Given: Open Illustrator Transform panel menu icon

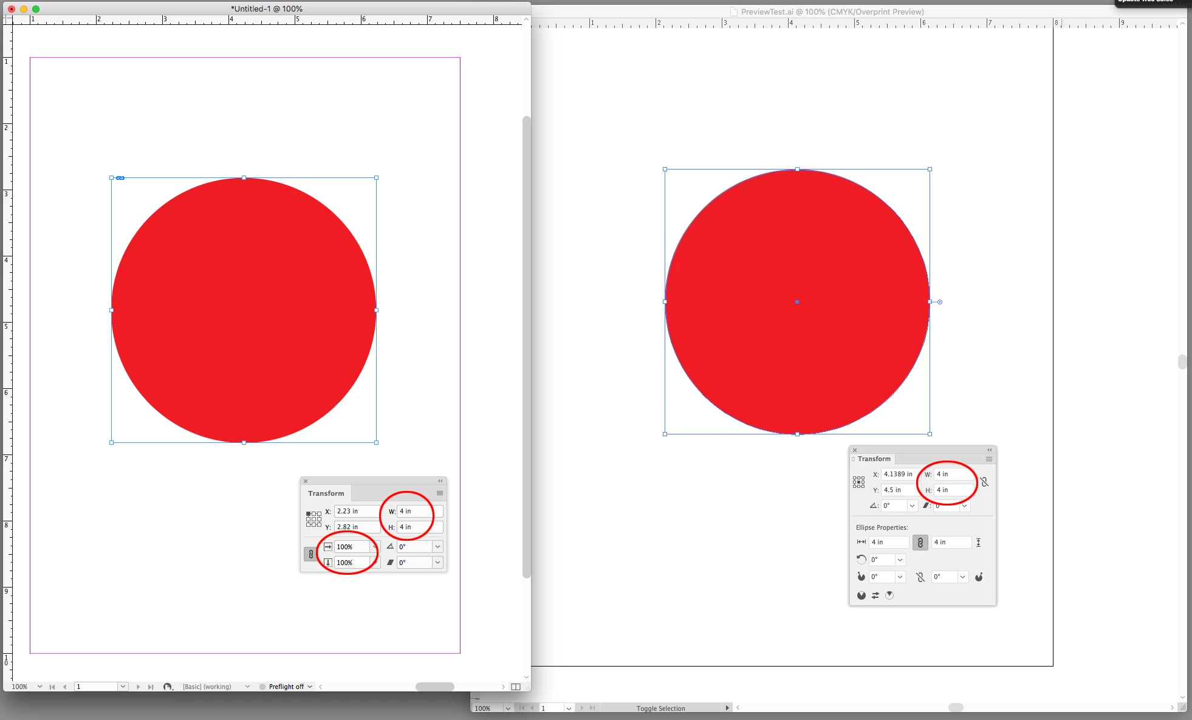Looking at the screenshot, I should click(x=989, y=459).
